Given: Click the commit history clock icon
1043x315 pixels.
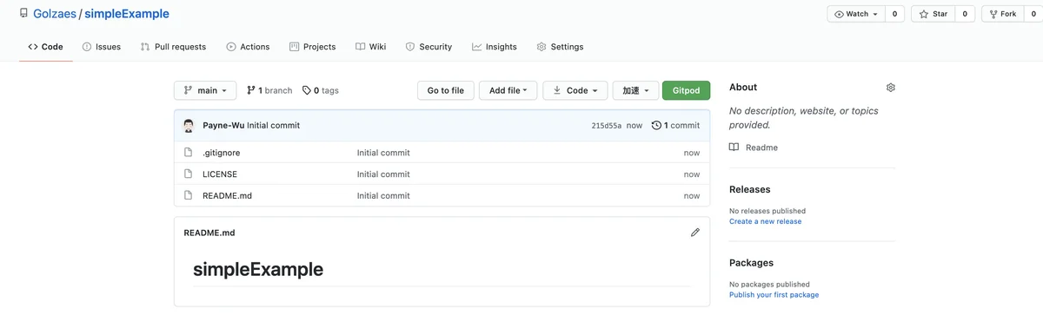Looking at the screenshot, I should point(656,125).
